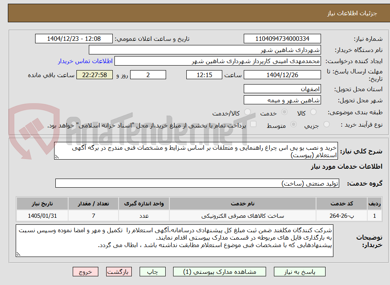Click the جزئیات اطلاعات نیاز header title

pyautogui.click(x=352, y=13)
